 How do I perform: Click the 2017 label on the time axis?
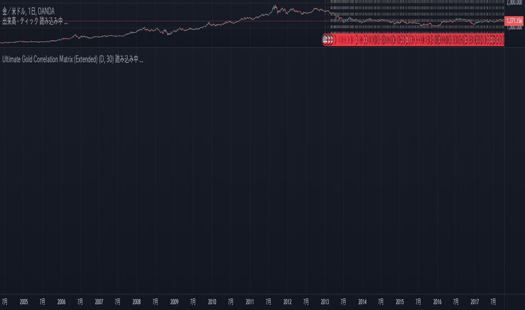475,302
